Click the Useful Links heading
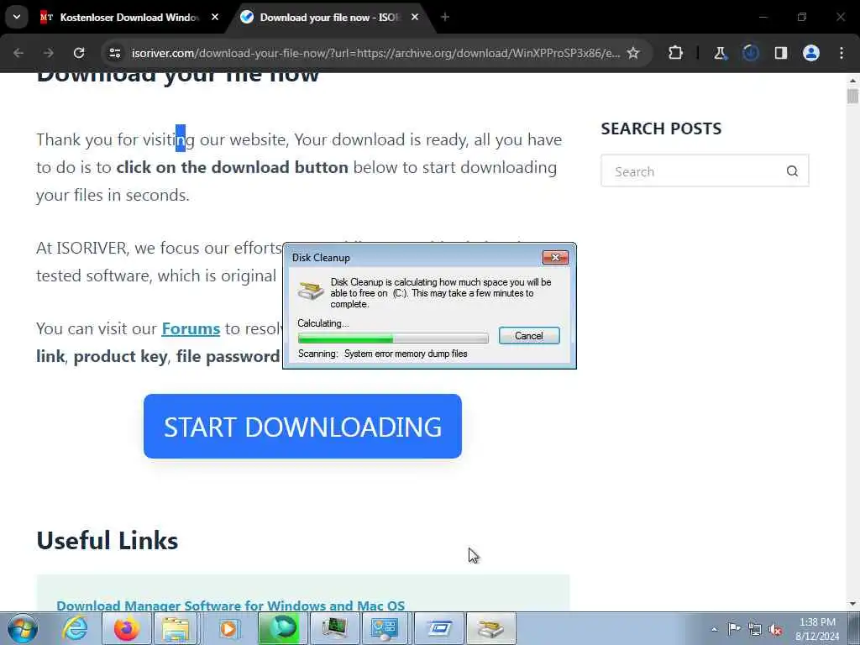Screen dimensions: 860x645 (x=107, y=540)
